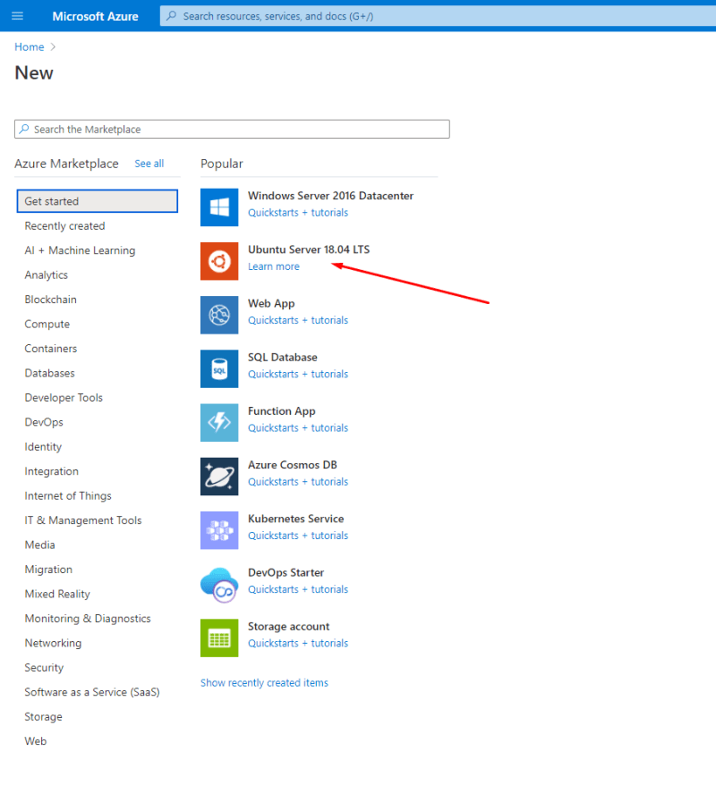Image resolution: width=716 pixels, height=794 pixels.
Task: Click the Function App lightning icon
Action: [219, 422]
